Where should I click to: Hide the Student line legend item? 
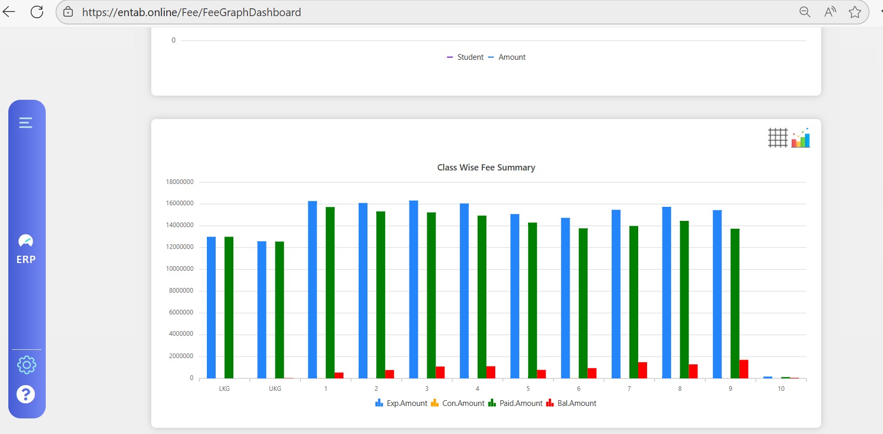465,57
